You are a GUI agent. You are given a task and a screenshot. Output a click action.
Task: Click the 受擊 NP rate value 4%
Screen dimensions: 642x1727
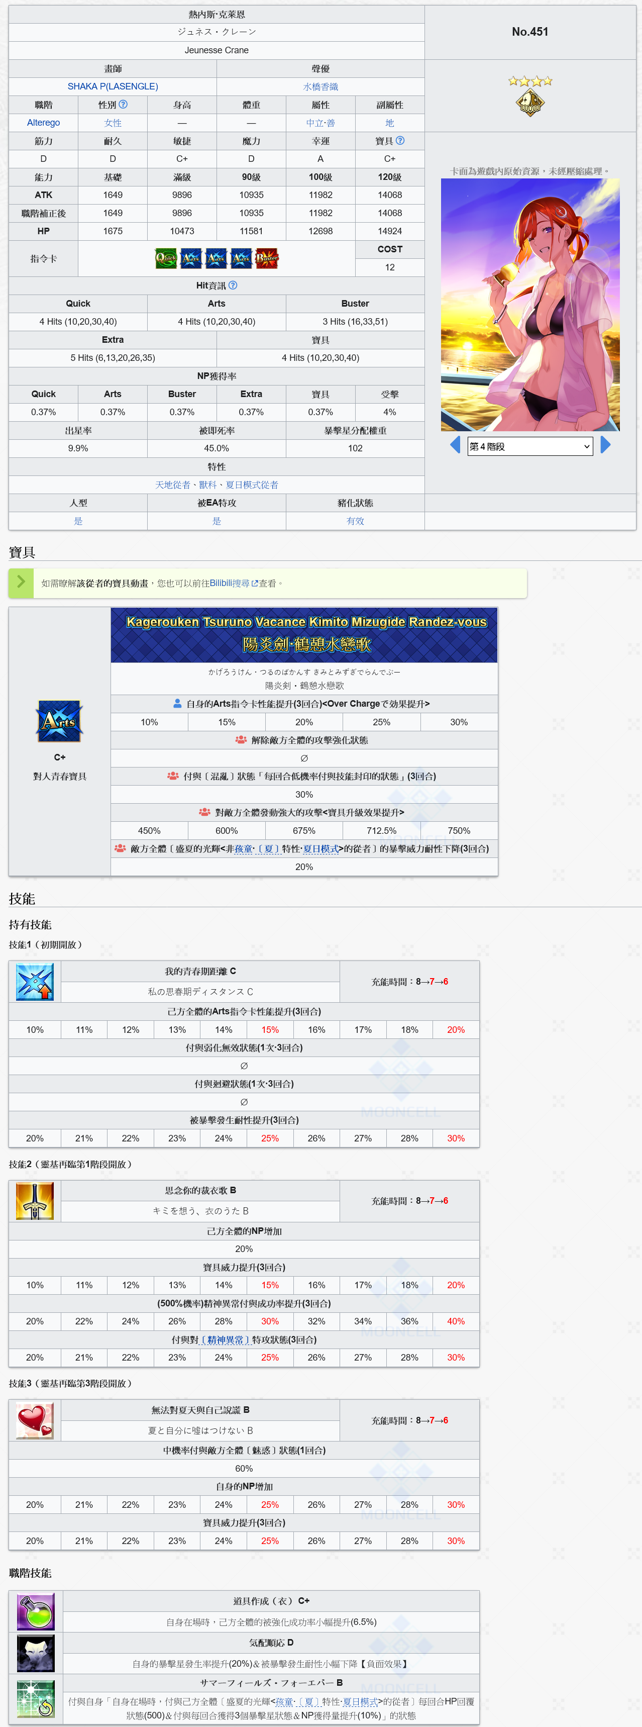click(x=389, y=412)
